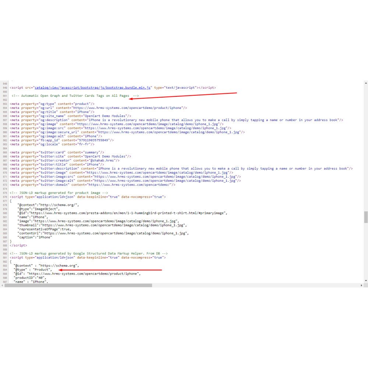The image size is (368, 368).
Task: Select the "@context":"http://schema.org/" line
Action: 48,205
